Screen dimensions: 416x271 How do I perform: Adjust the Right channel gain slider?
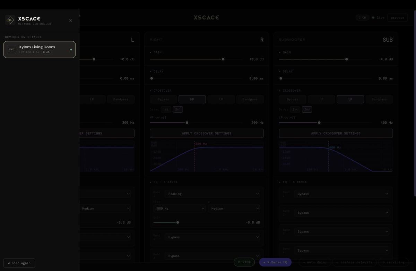click(196, 59)
